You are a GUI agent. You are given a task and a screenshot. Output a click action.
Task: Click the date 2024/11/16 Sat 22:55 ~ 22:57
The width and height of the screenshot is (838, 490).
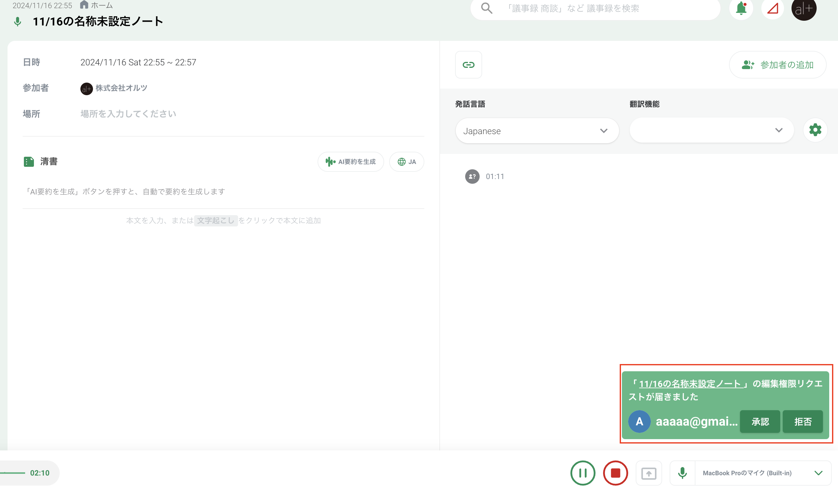138,62
